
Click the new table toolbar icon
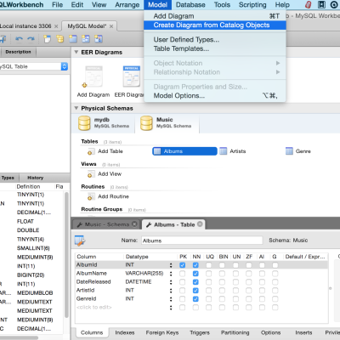(73, 39)
